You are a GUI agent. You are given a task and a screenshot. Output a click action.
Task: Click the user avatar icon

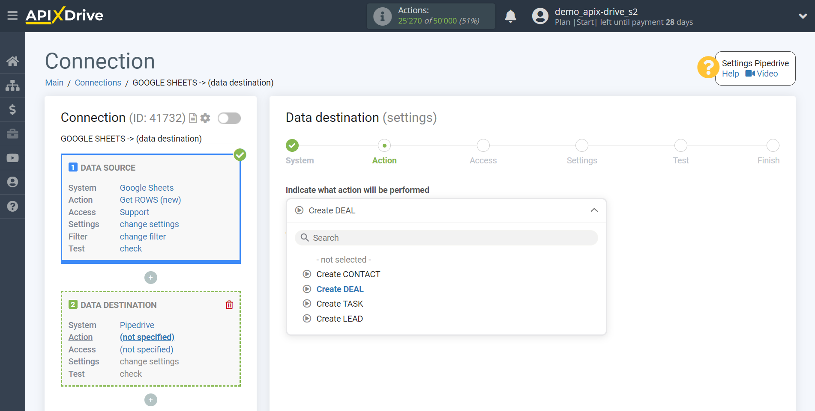pyautogui.click(x=540, y=16)
